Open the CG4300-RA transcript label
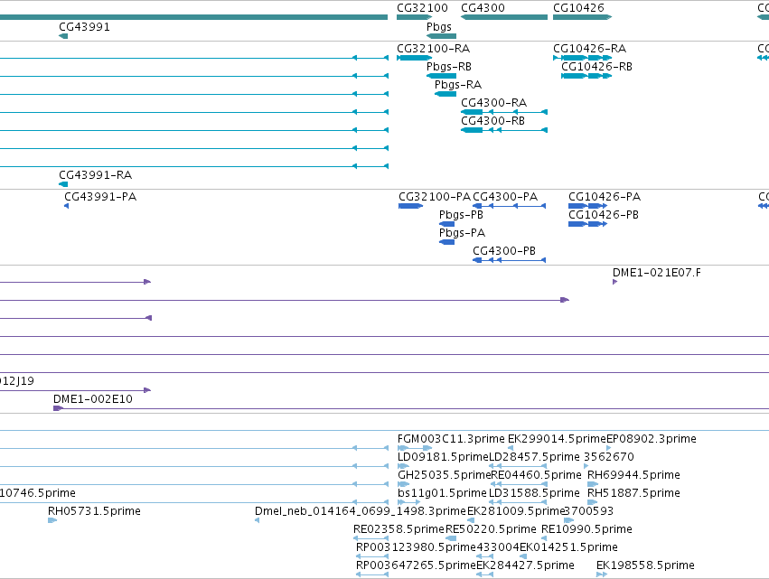Screen dimensions: 769x579 click(494, 103)
